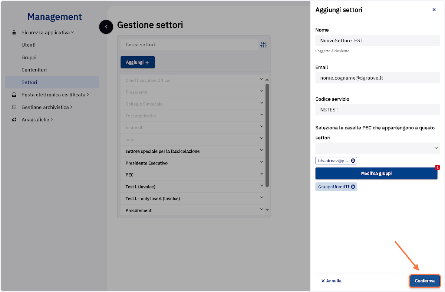Select the Test applicativi row text
Viewport: 445px width, 292px height.
(x=141, y=116)
